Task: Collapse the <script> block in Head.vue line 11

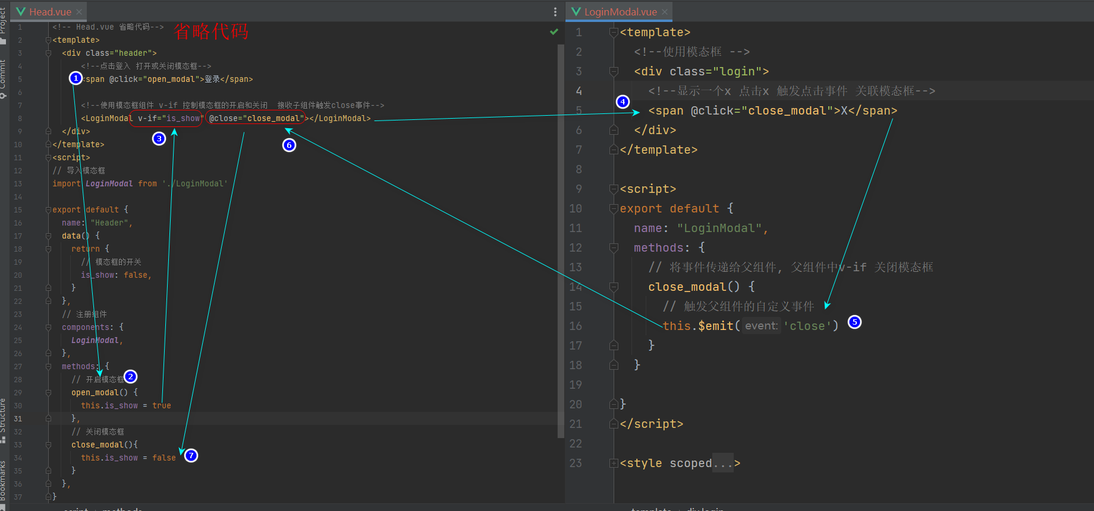Action: [48, 158]
